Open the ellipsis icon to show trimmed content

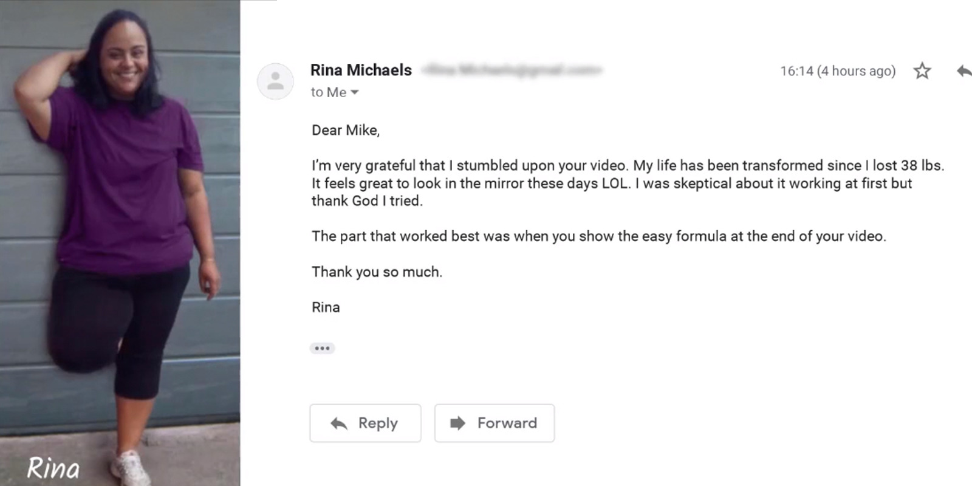tap(323, 347)
